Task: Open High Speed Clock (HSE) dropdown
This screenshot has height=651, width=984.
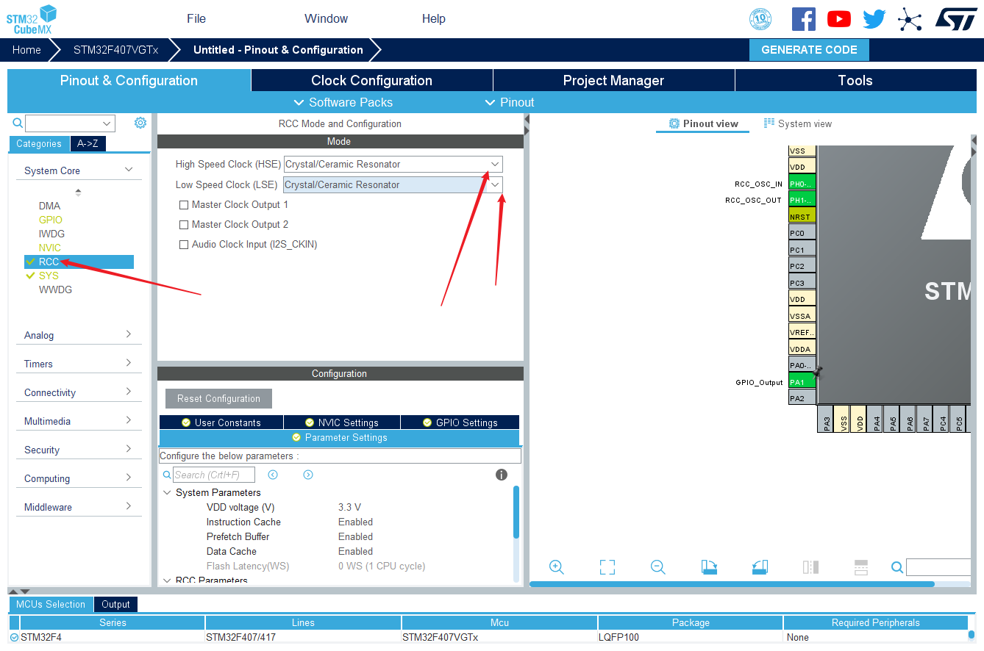Action: [393, 164]
